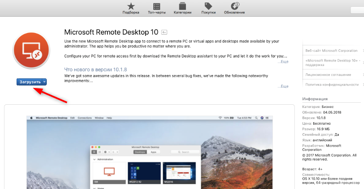This screenshot has height=189, width=364.
Task: Click the Семейный доступ: Да line
Action: [320, 134]
